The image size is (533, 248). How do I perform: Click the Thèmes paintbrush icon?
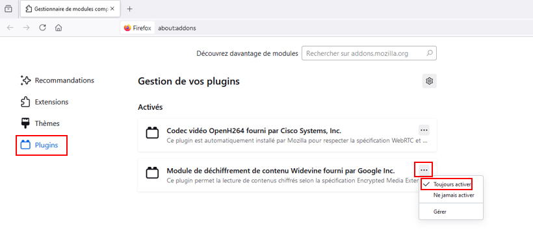25,123
